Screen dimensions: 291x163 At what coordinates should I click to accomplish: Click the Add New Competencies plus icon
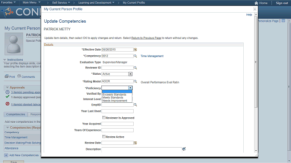[x=6, y=155]
